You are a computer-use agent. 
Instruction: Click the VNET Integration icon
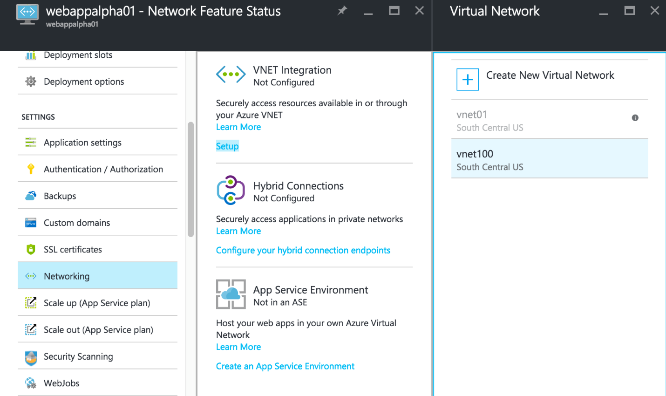coord(231,75)
